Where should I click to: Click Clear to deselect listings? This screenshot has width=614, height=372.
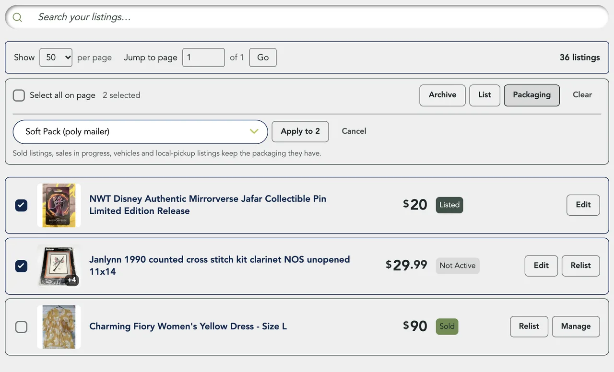(582, 95)
